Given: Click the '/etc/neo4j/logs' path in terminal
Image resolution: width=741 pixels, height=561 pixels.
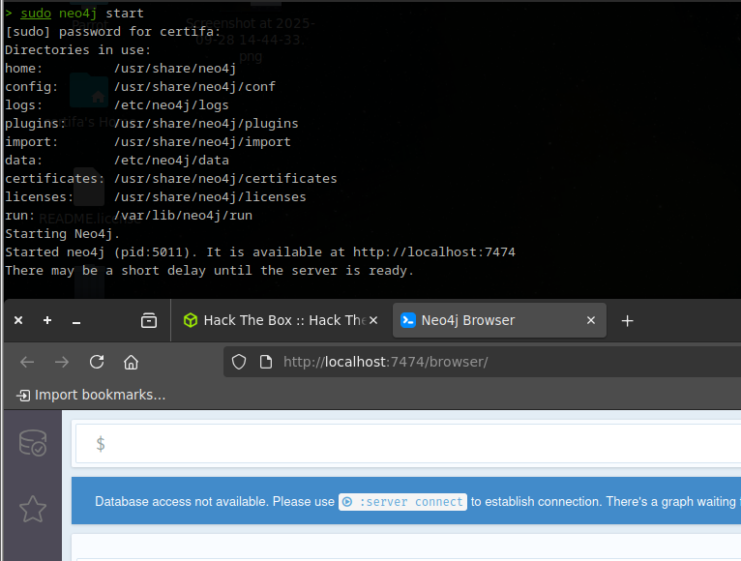Looking at the screenshot, I should click(x=171, y=105).
